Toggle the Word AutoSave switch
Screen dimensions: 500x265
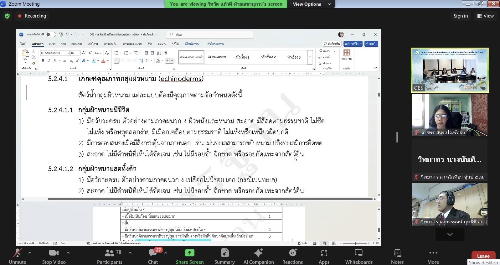pyautogui.click(x=51, y=34)
